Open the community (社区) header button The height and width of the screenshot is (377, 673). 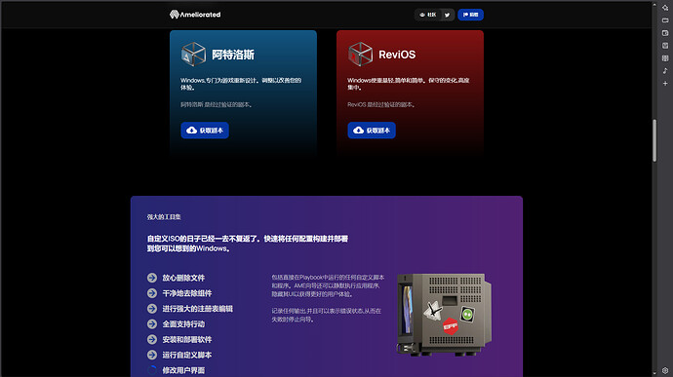click(428, 15)
